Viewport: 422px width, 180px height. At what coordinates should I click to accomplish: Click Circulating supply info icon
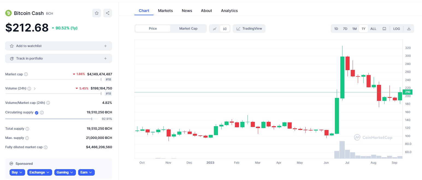[x=42, y=113]
